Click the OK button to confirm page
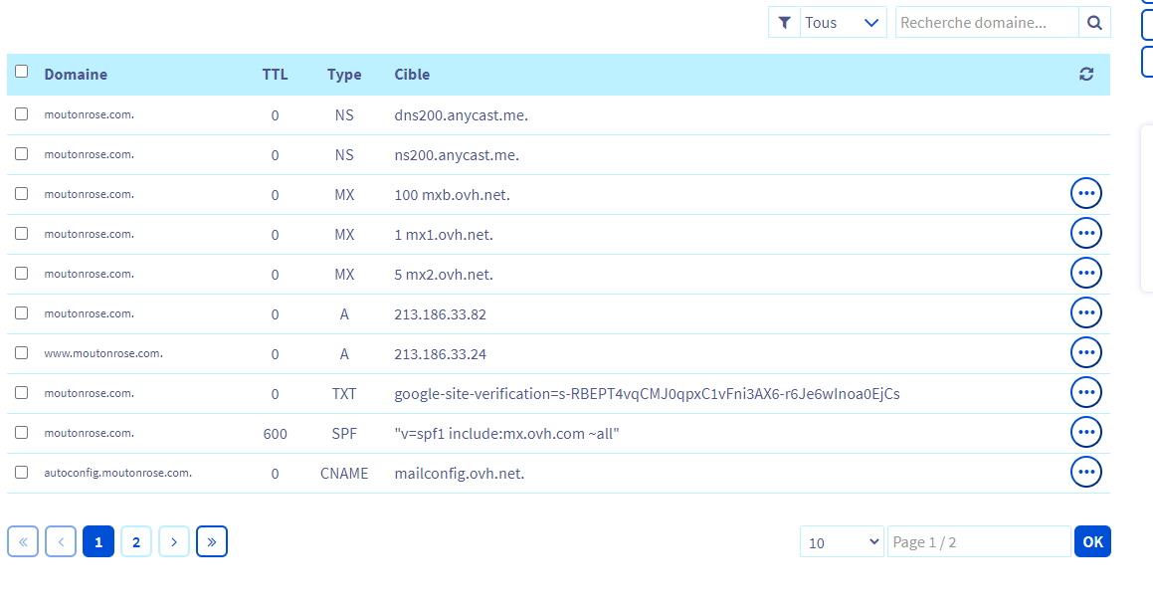Viewport: 1153px width, 612px height. click(1092, 541)
